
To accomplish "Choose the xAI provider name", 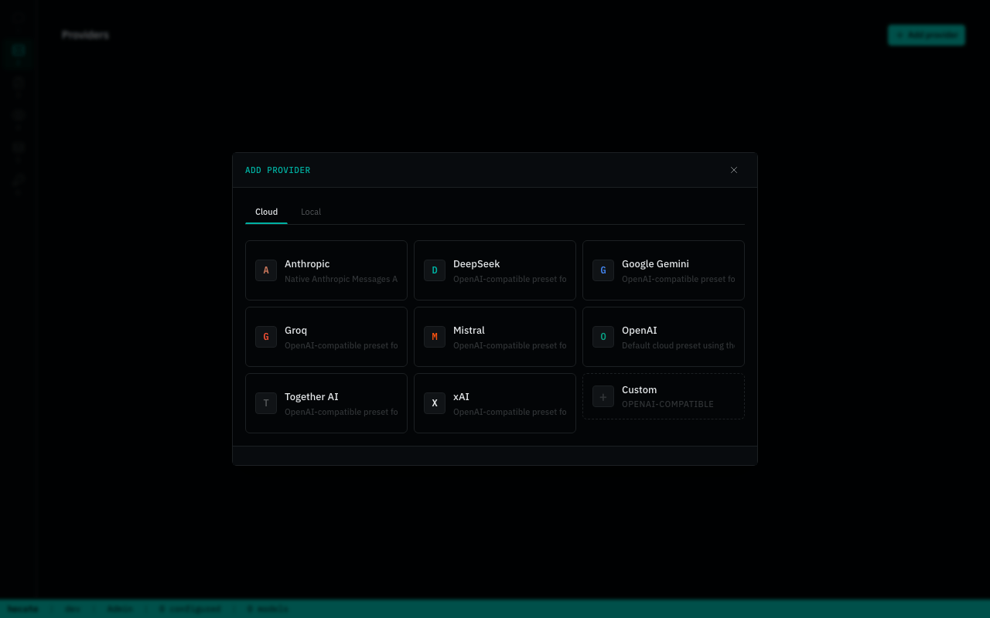I will point(461,397).
